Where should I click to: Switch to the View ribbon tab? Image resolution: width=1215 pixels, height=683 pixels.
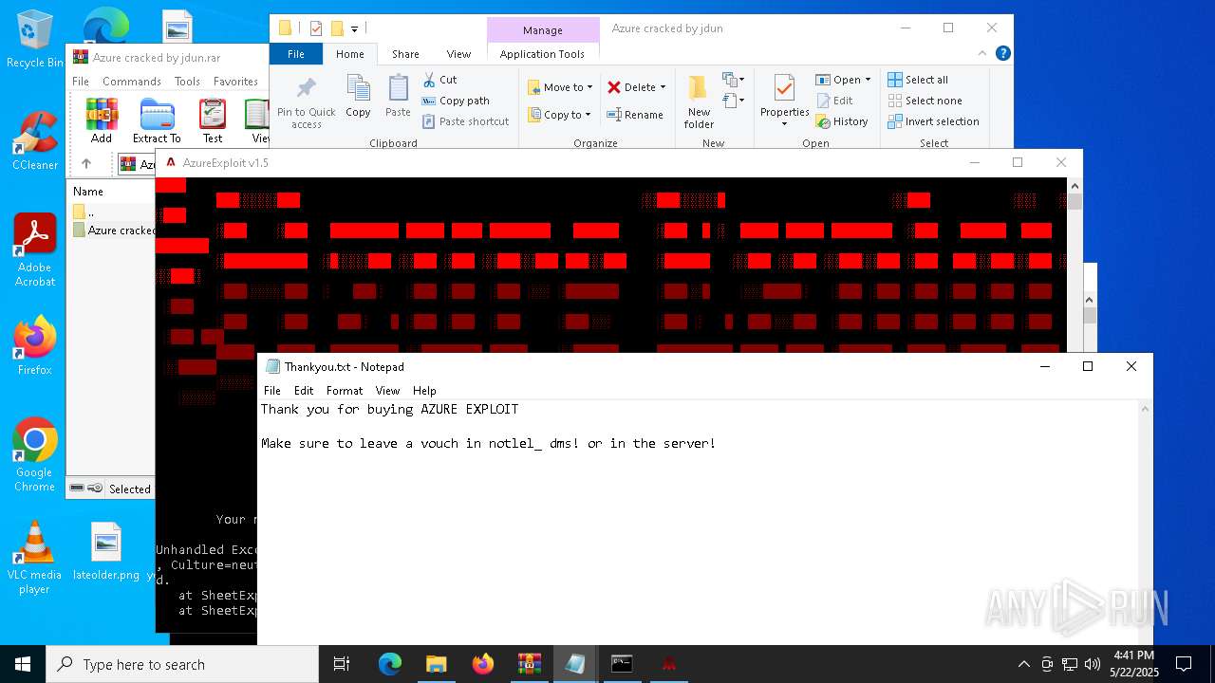click(458, 54)
